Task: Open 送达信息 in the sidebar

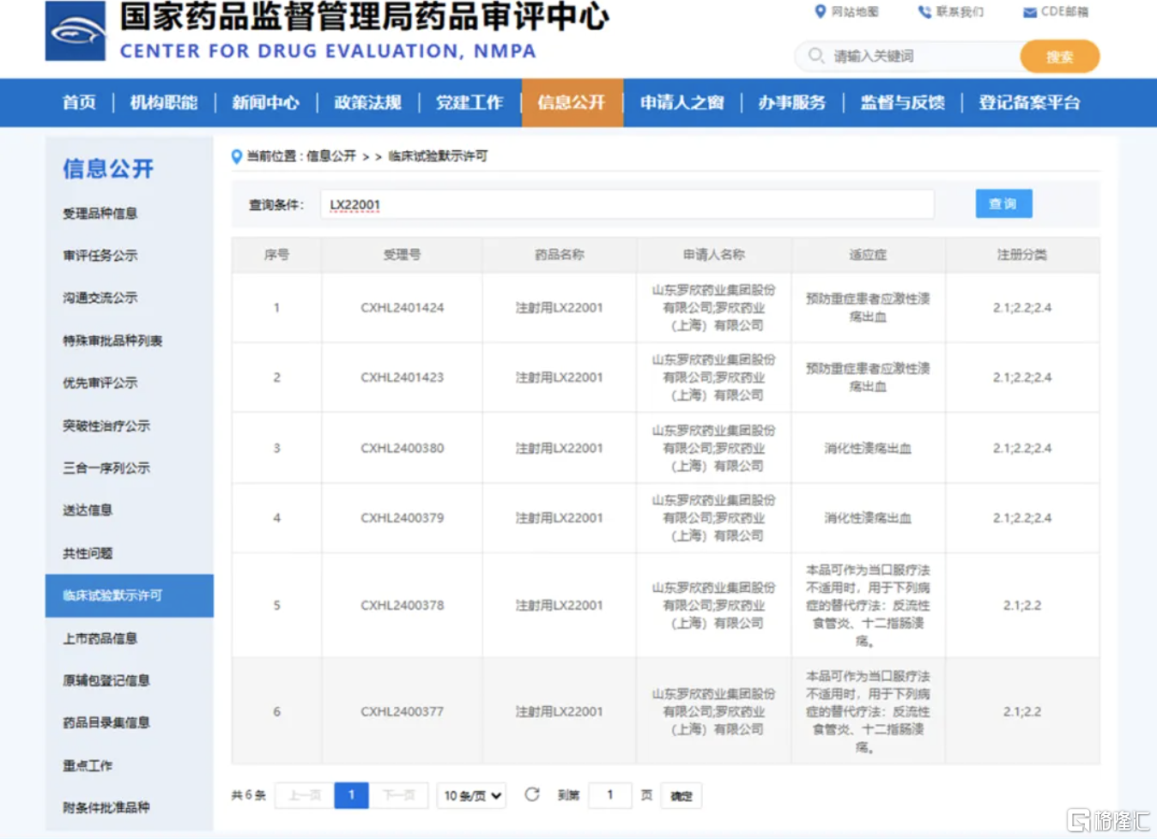Action: point(88,510)
